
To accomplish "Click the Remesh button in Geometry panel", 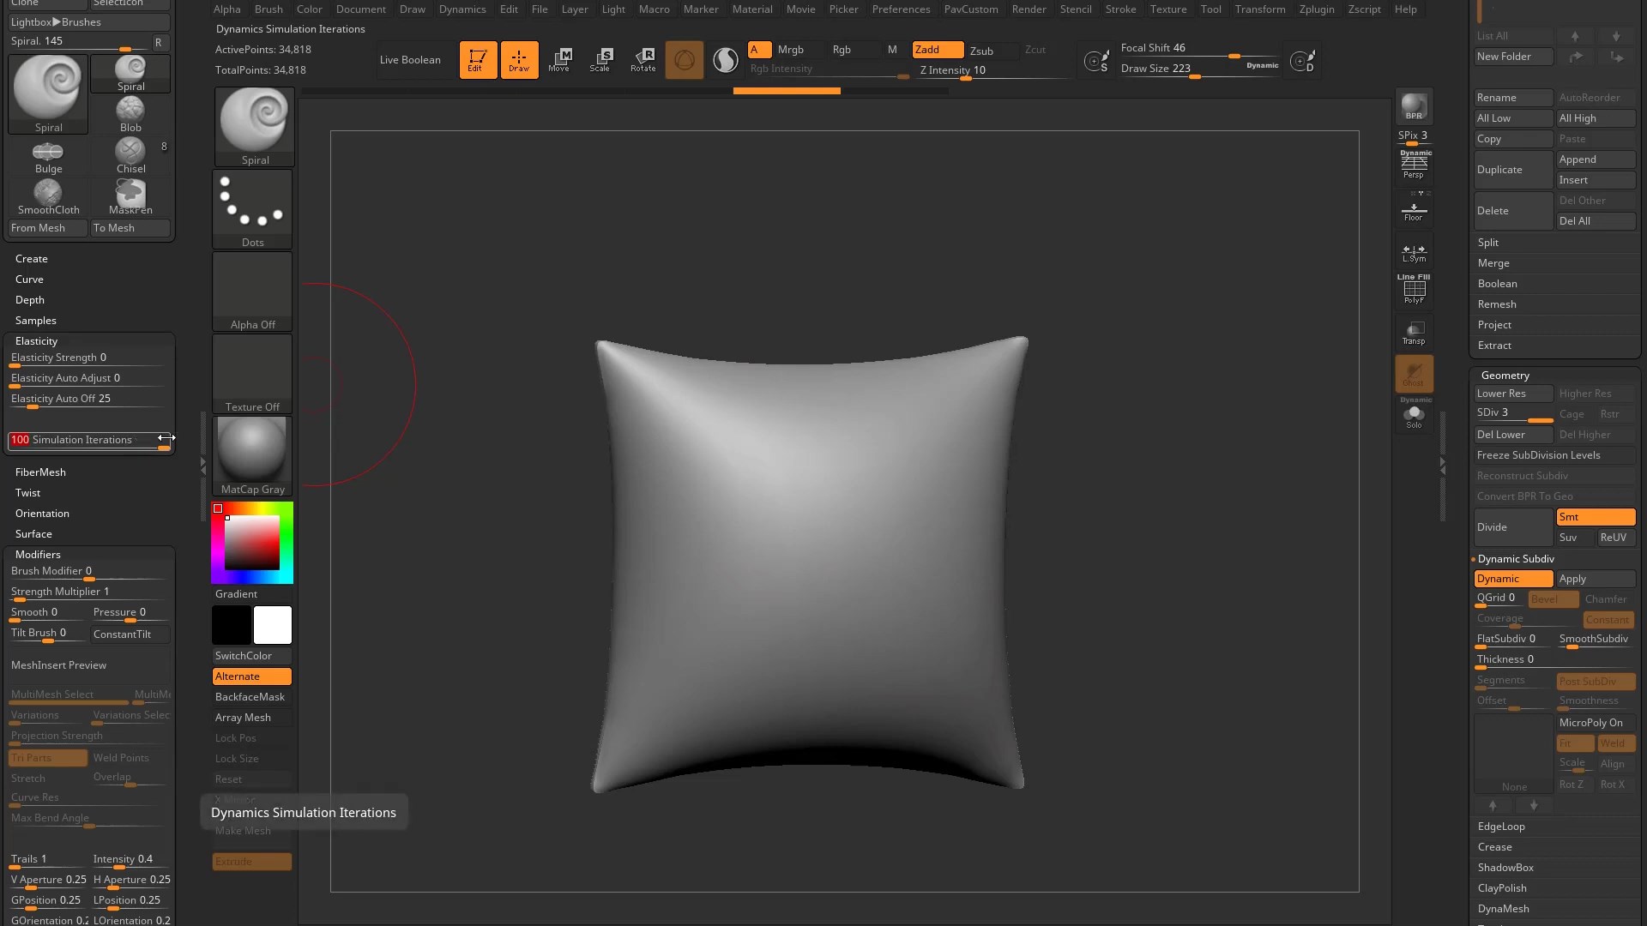I will (1497, 304).
